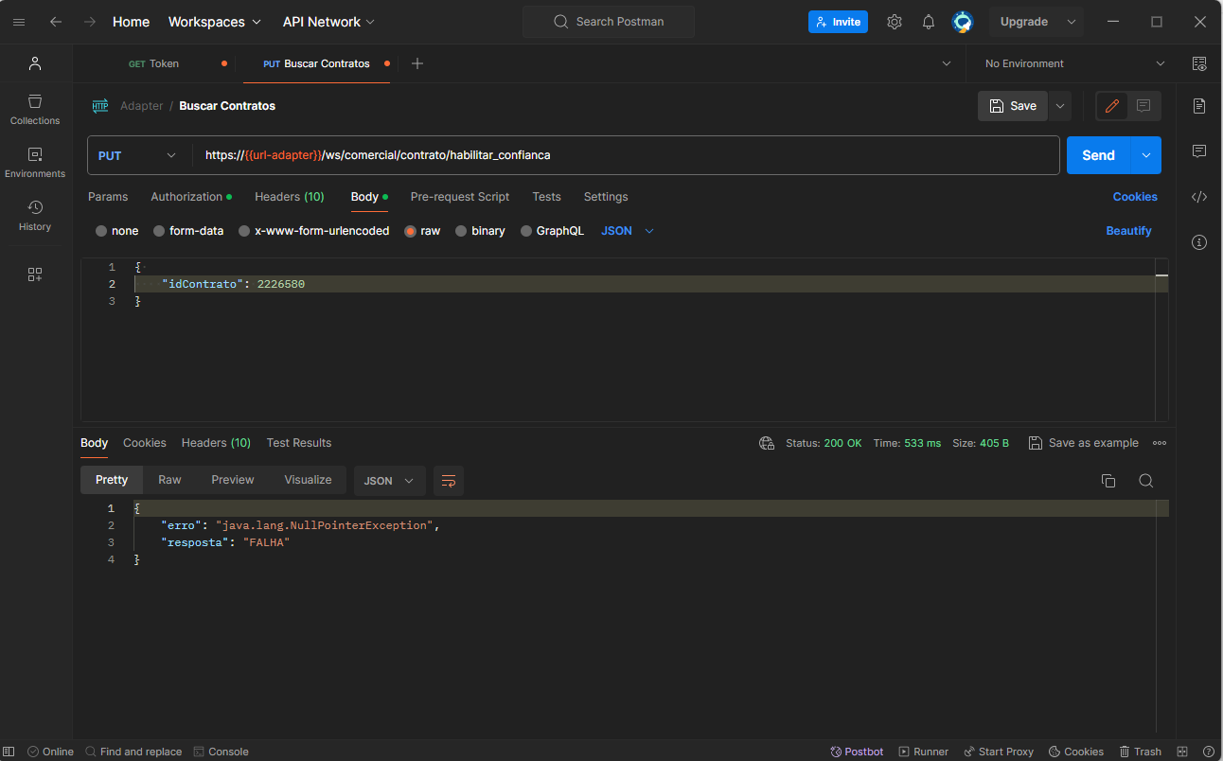Add a new request tab with plus
1223x761 pixels.
point(417,63)
